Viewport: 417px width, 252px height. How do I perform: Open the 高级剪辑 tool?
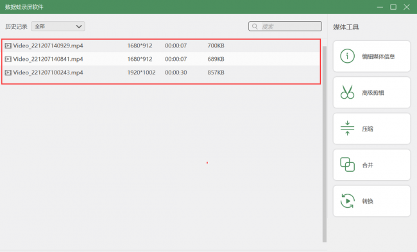tap(371, 92)
